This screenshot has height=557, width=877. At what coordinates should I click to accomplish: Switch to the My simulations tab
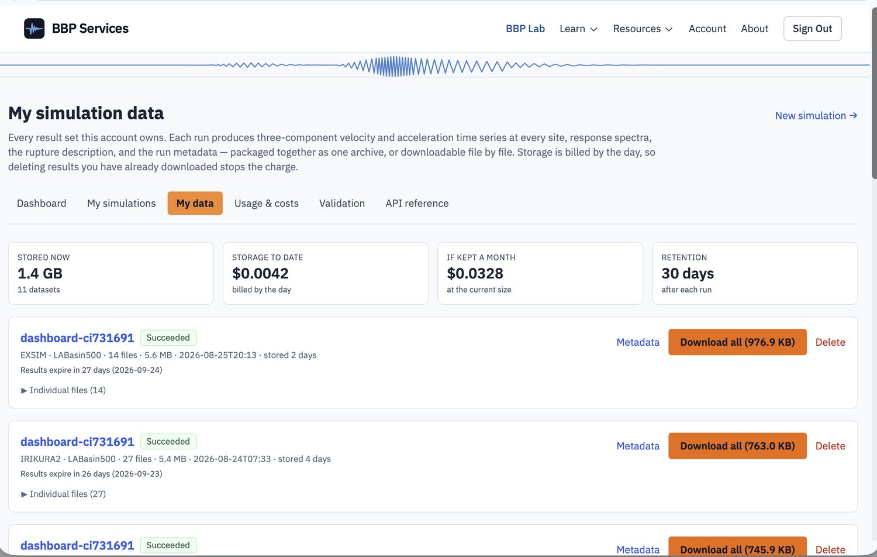(x=122, y=203)
